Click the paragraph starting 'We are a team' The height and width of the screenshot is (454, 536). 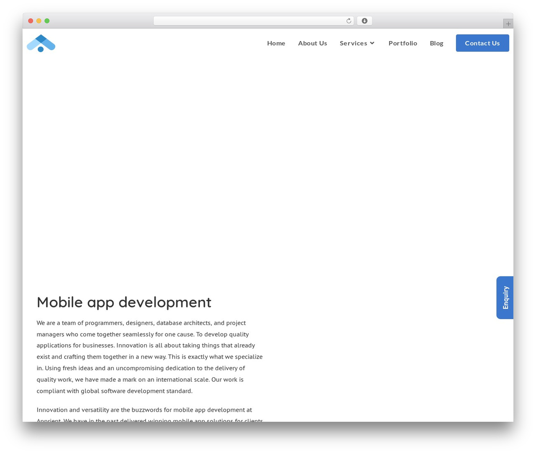click(x=150, y=357)
